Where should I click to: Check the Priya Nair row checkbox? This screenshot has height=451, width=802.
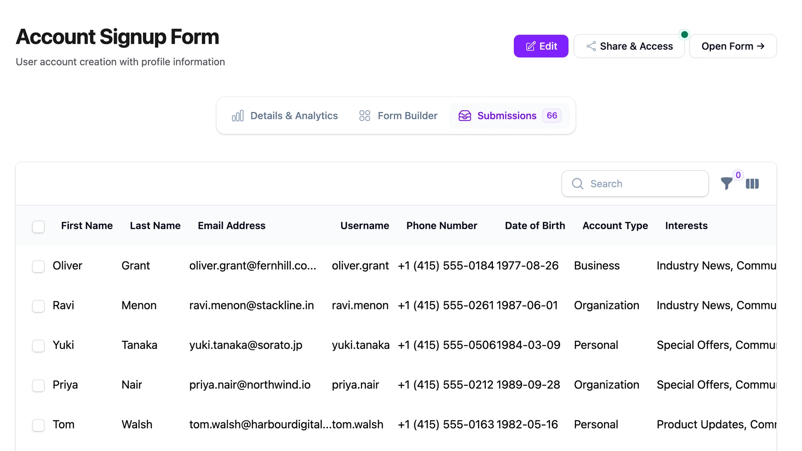pos(38,385)
